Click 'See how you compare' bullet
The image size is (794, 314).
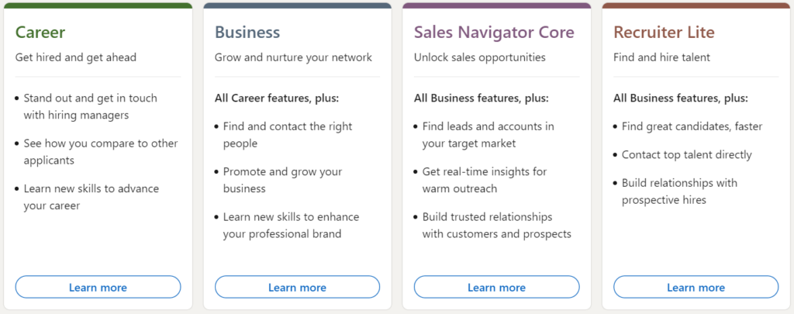click(x=100, y=151)
